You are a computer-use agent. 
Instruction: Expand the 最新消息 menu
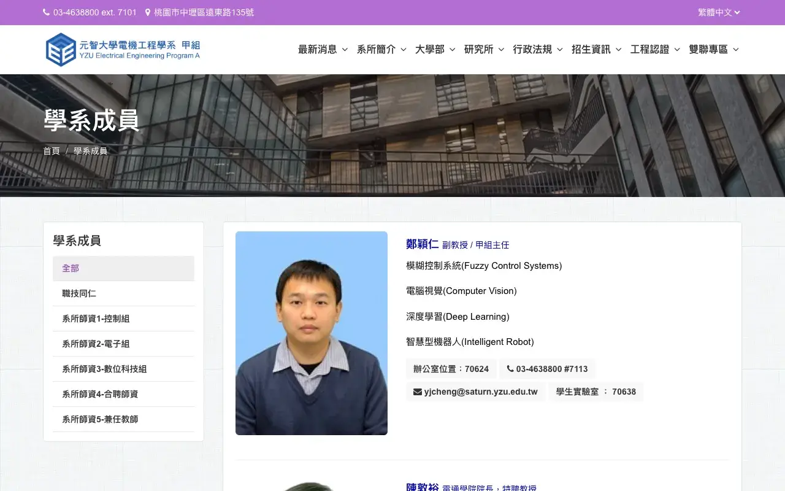[x=323, y=50]
